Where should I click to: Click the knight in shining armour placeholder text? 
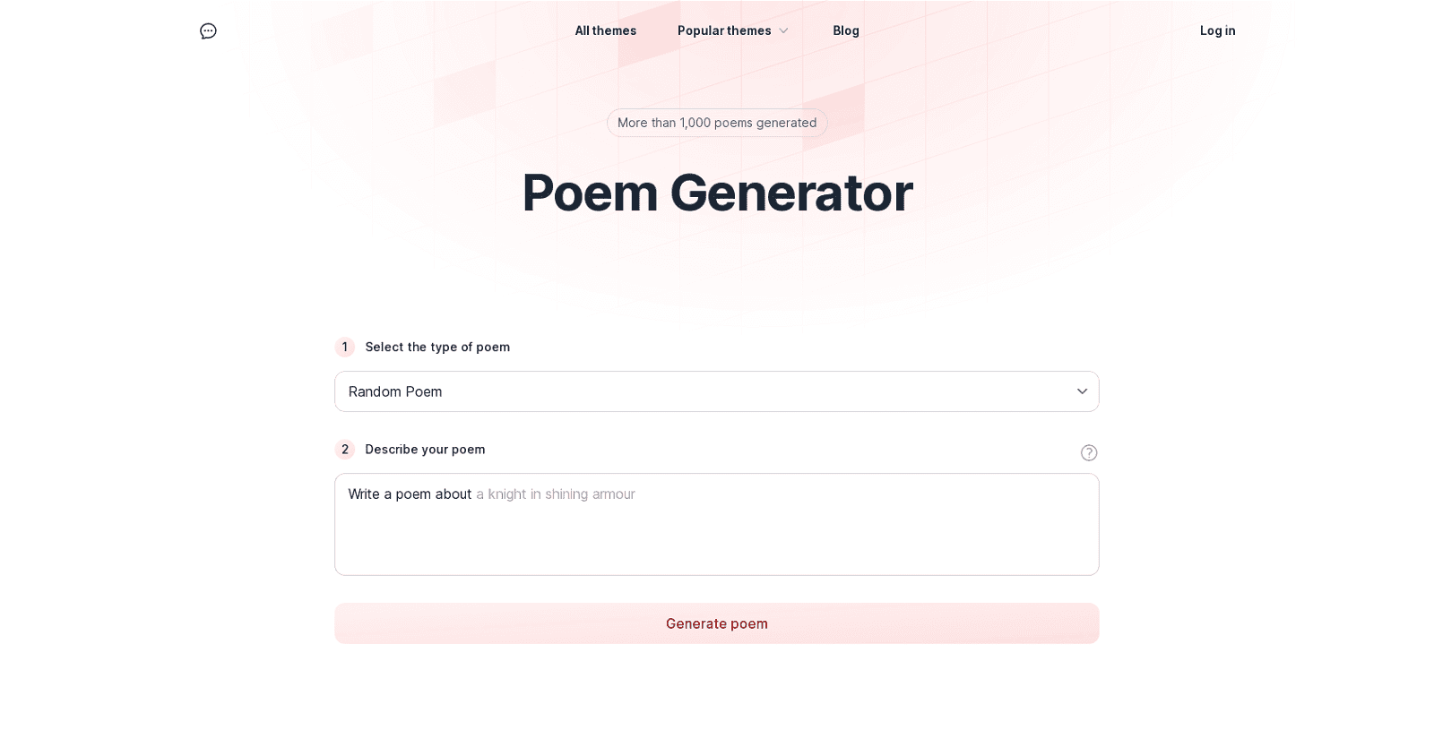[556, 494]
